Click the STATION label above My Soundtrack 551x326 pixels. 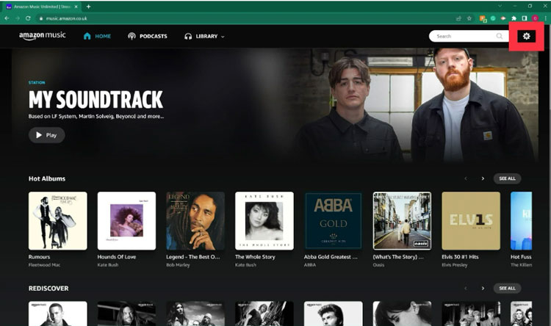click(x=37, y=82)
